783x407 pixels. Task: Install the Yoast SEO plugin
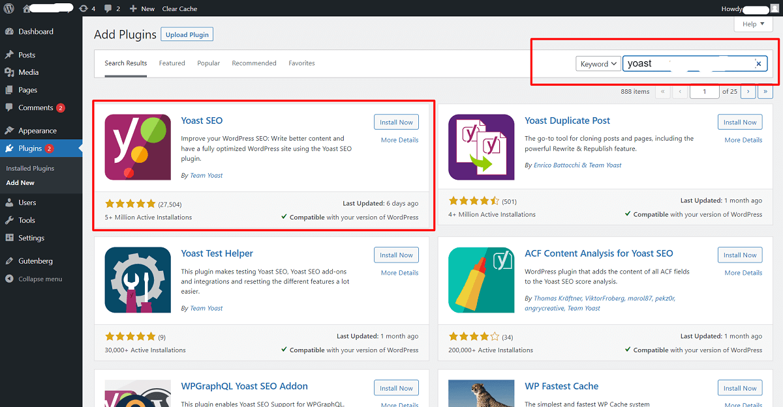pos(396,122)
